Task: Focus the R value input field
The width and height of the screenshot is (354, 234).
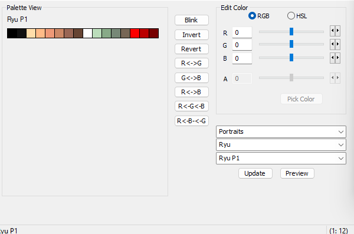Action: point(242,33)
